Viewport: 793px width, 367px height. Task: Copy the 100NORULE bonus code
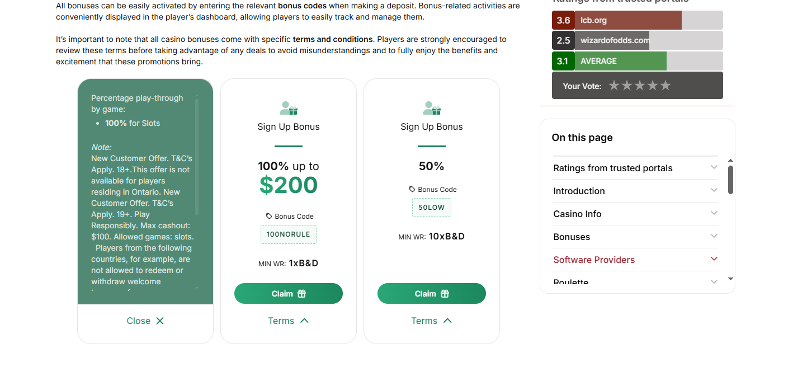(x=288, y=234)
